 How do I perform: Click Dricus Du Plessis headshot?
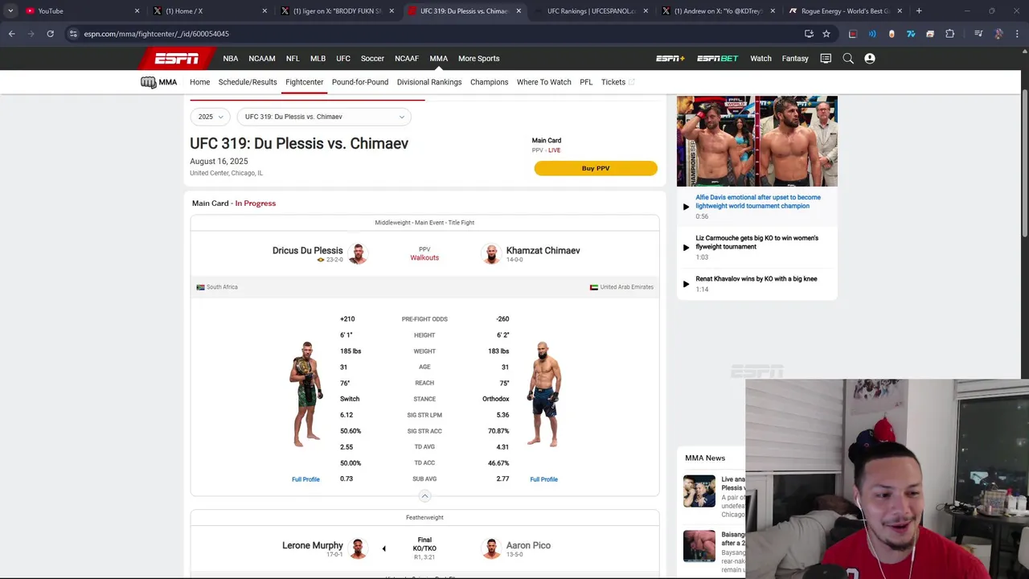pos(358,253)
